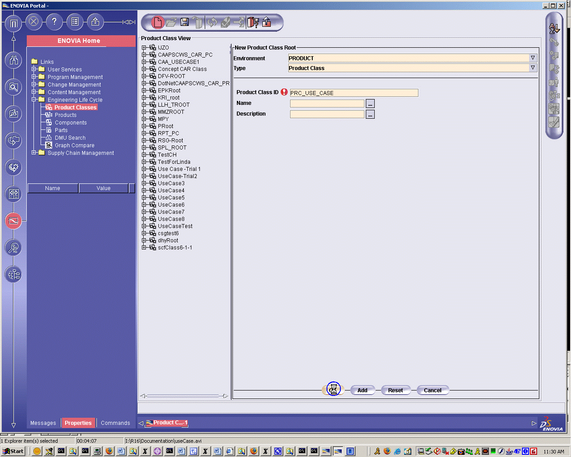This screenshot has width=571, height=457.
Task: Click the greyed user check icon, right toolbar
Action: tap(554, 82)
